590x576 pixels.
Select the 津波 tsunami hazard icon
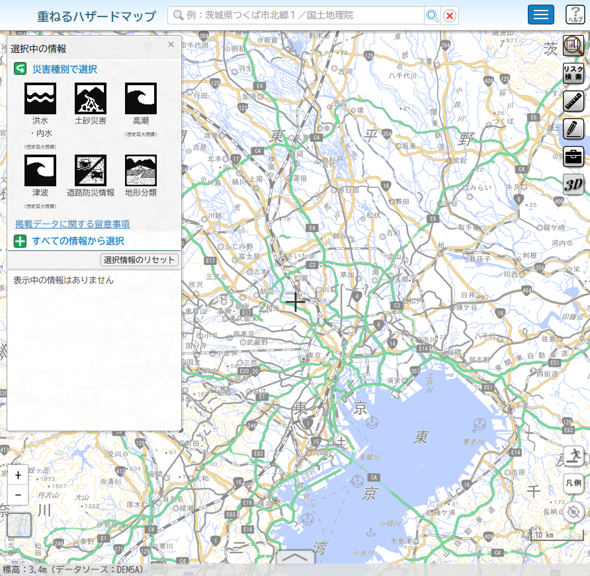(x=40, y=170)
